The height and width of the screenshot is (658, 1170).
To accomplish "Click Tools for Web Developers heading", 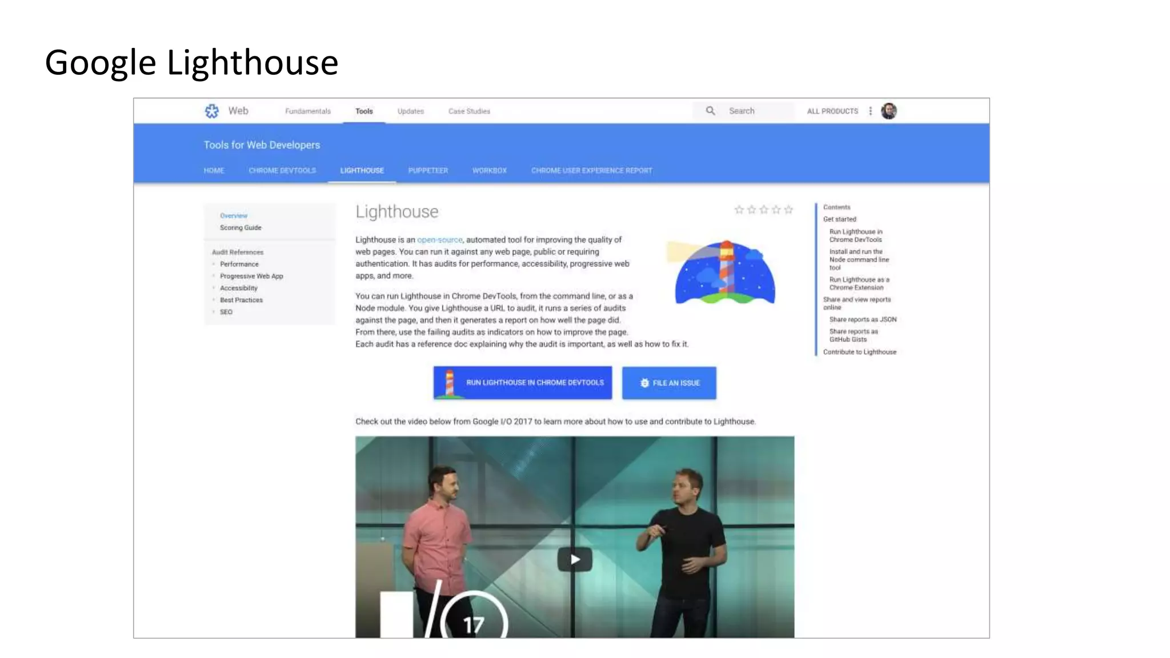I will (262, 145).
